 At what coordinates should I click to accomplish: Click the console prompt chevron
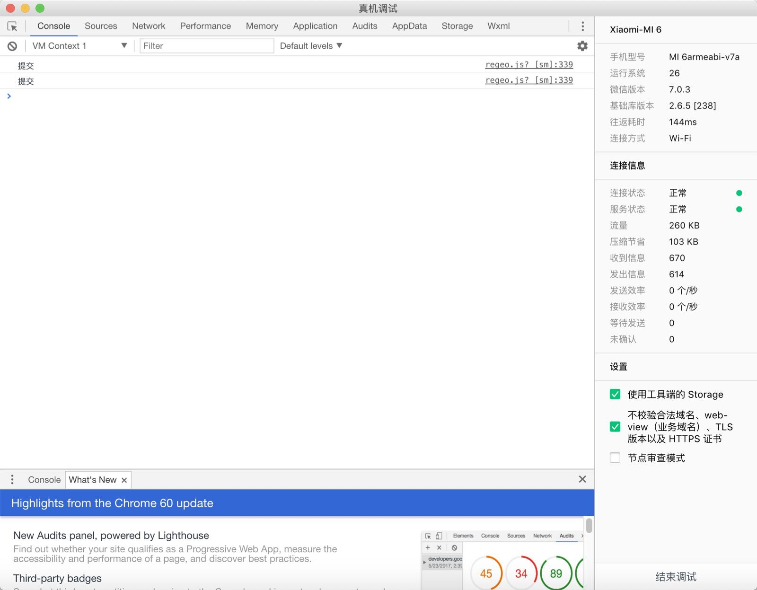click(9, 96)
